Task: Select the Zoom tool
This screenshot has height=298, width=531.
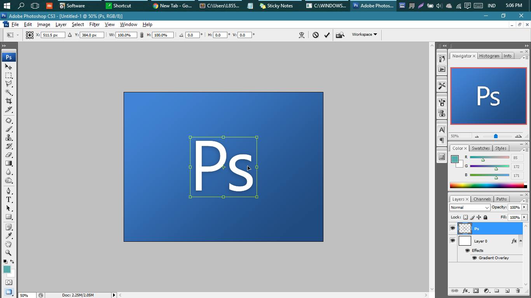Action: 9,253
